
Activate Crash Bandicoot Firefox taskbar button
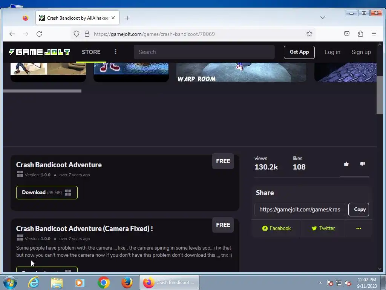(169, 282)
